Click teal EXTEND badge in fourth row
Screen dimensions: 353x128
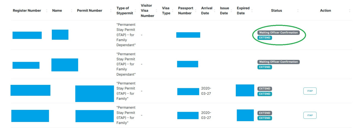(265, 118)
